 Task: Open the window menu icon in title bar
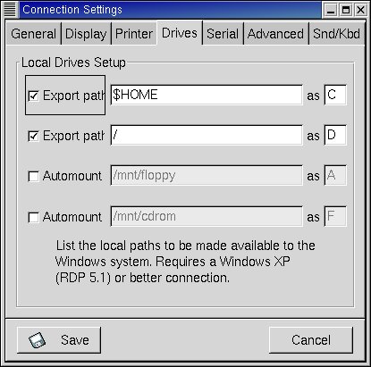(10, 10)
